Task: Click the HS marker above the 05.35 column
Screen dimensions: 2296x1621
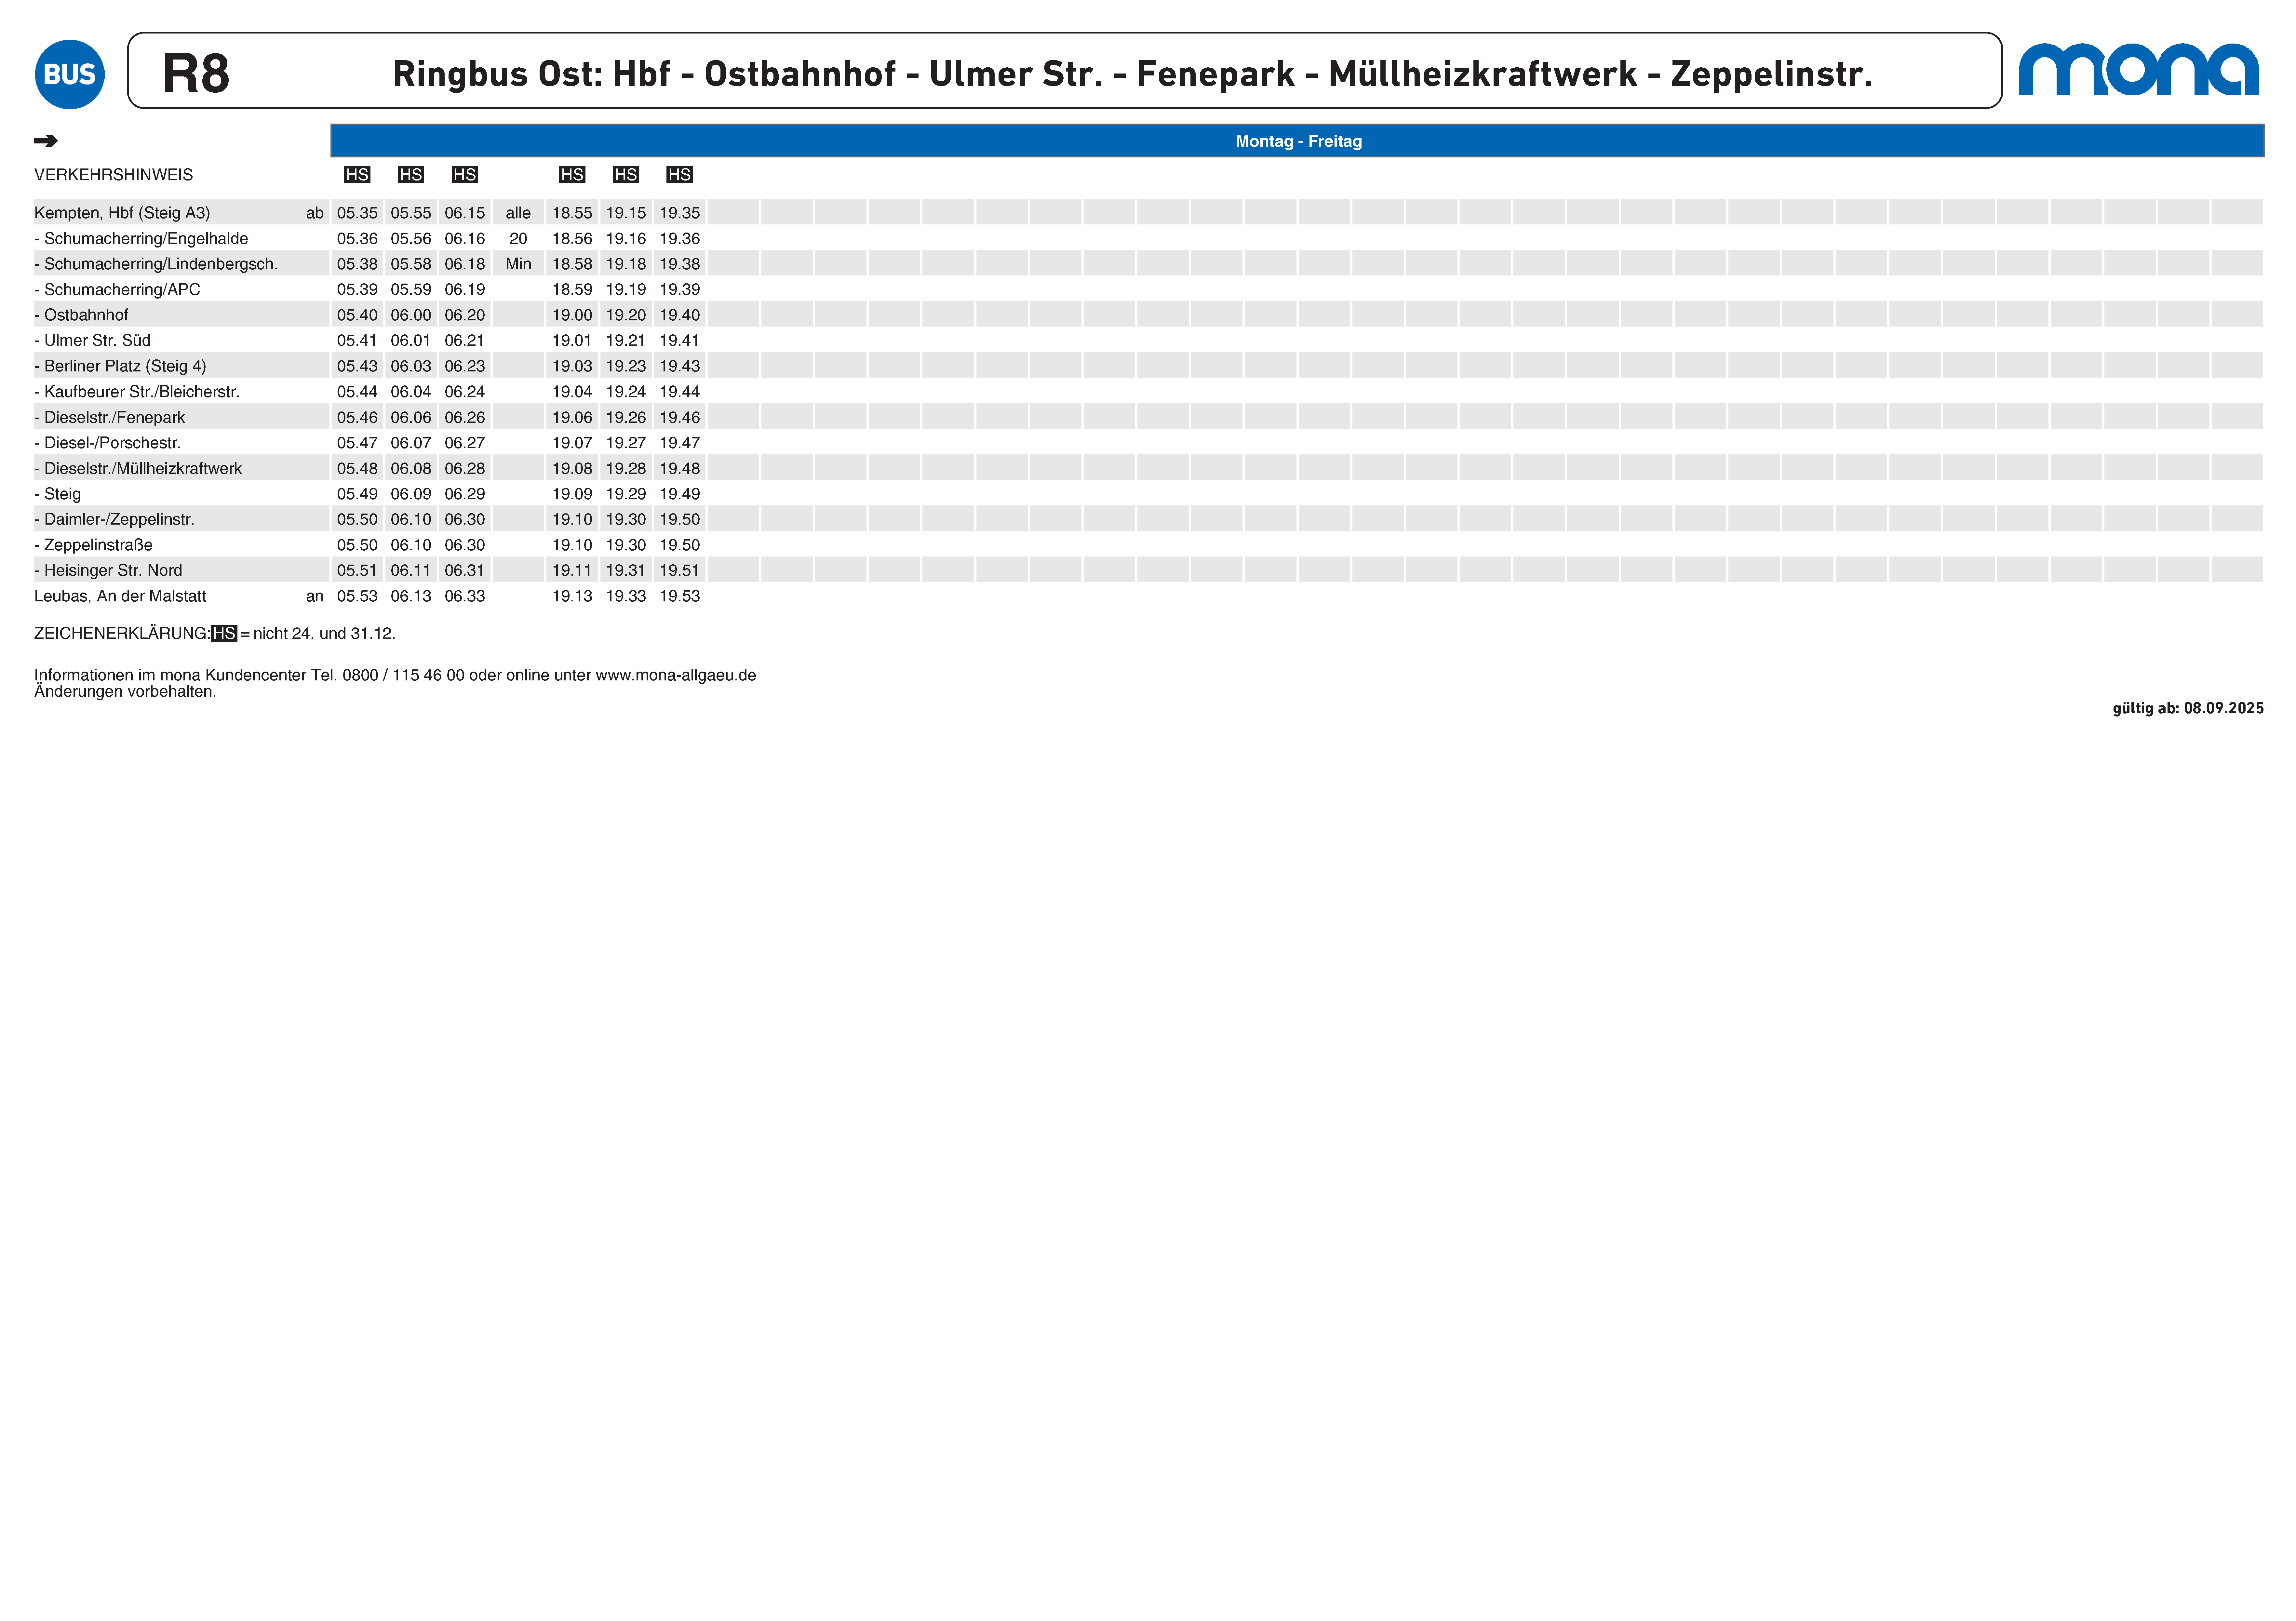Action: 357,175
